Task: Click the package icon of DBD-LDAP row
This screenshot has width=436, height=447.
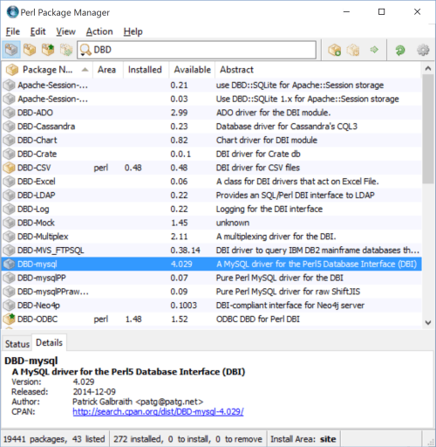Action: [x=9, y=195]
